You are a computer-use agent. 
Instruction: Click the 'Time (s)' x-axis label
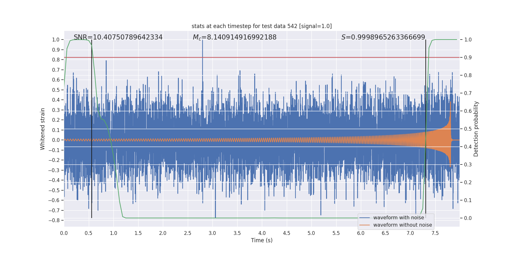point(262,240)
